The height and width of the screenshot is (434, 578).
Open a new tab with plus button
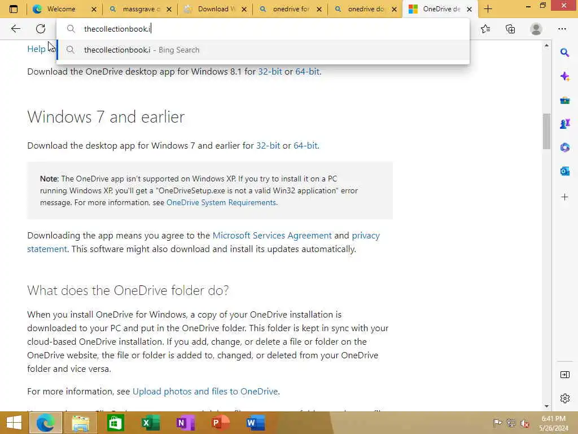point(488,9)
